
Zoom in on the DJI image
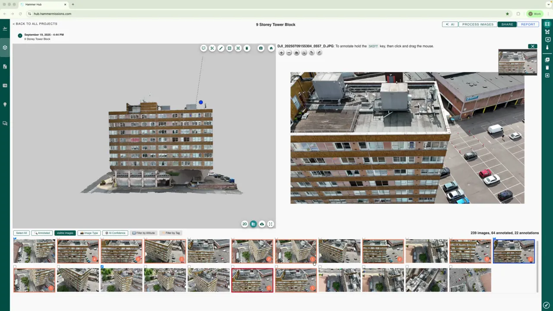coord(281,53)
